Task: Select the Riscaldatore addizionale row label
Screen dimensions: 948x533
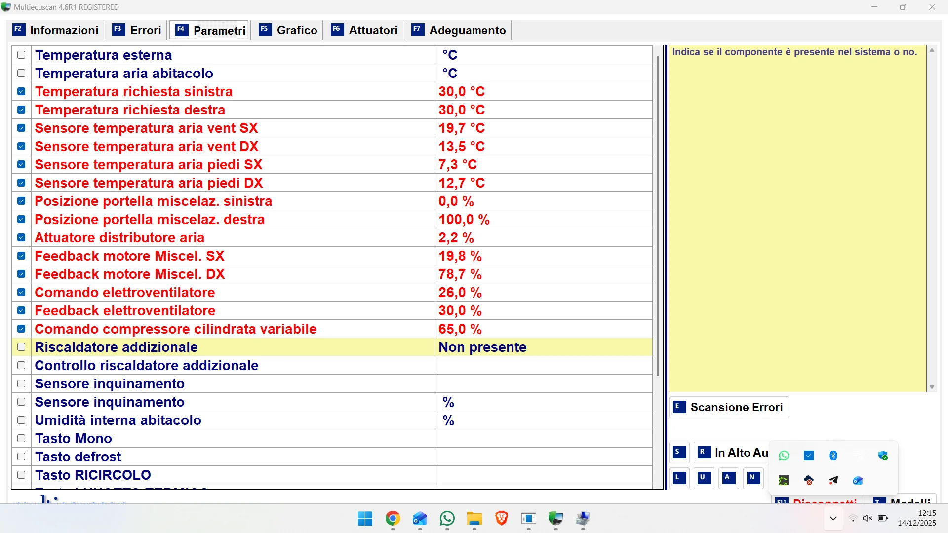Action: tap(116, 347)
